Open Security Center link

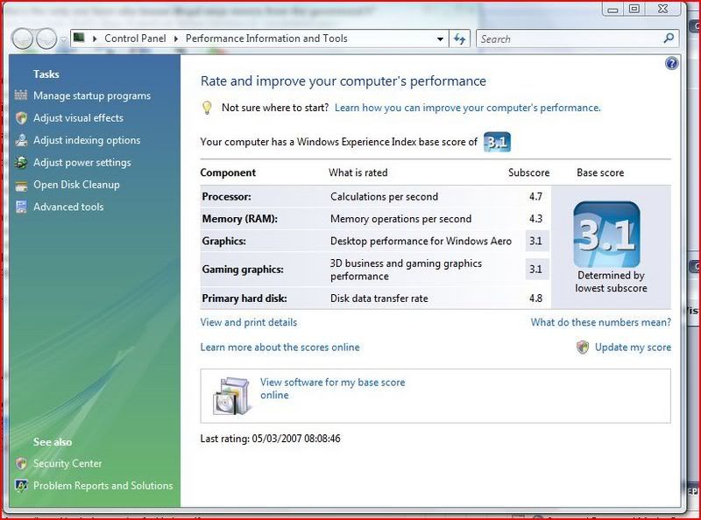pos(67,463)
